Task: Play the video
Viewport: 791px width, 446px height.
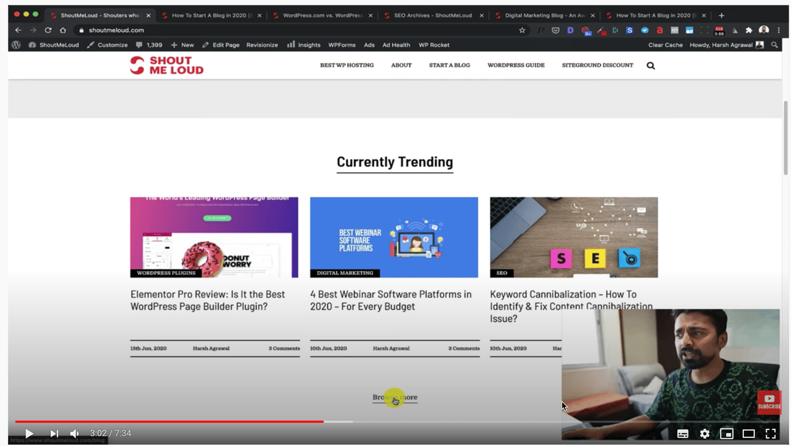Action: click(x=29, y=433)
